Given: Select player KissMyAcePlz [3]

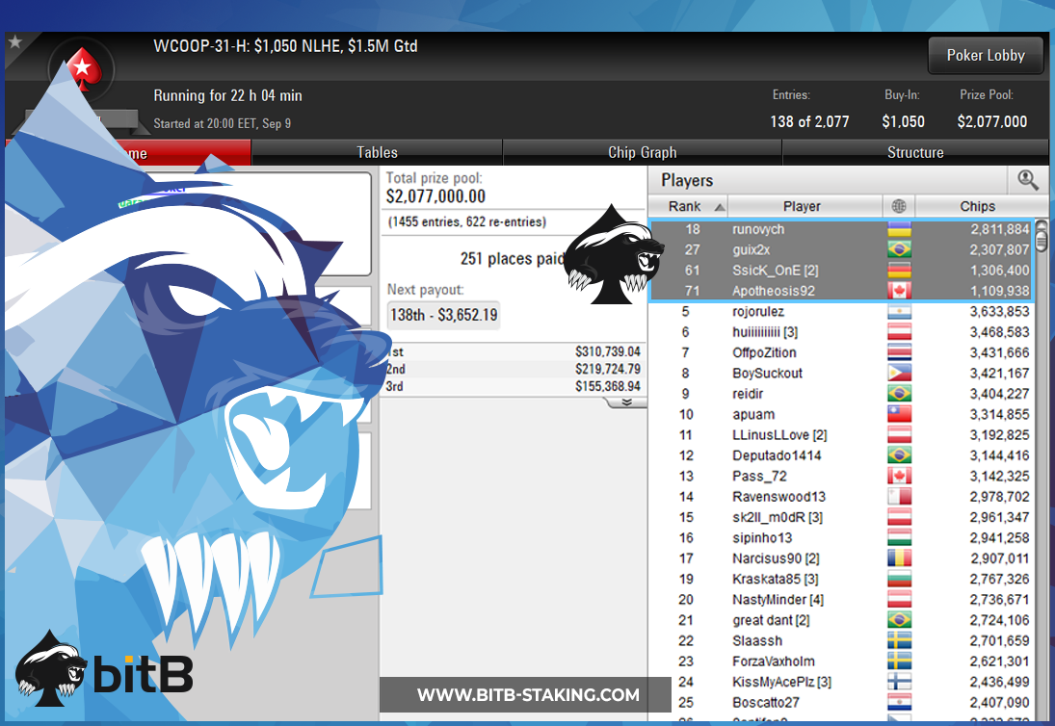Looking at the screenshot, I should point(842,682).
